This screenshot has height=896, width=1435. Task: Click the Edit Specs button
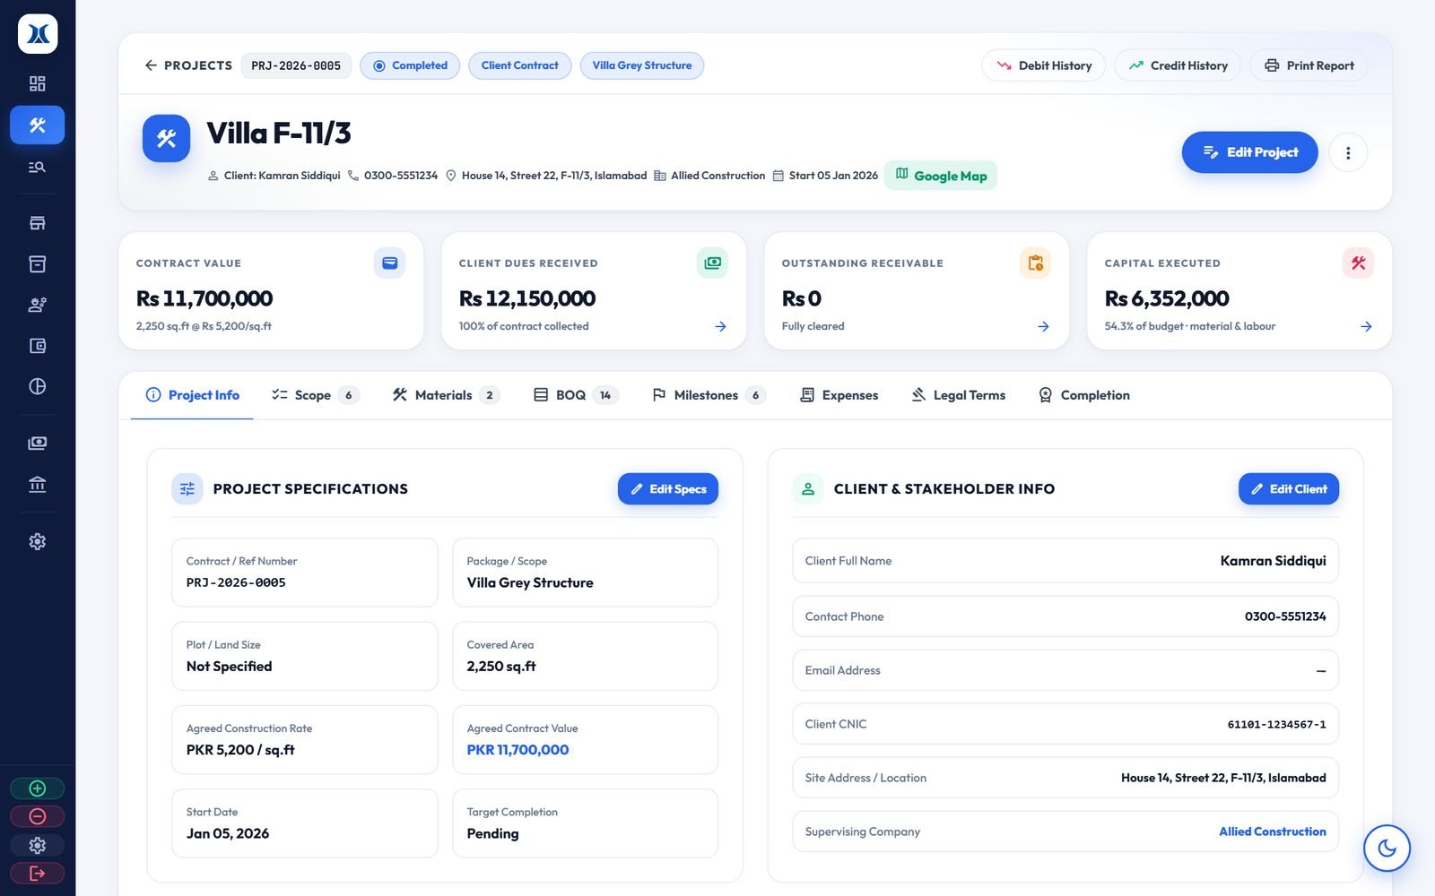[667, 489]
